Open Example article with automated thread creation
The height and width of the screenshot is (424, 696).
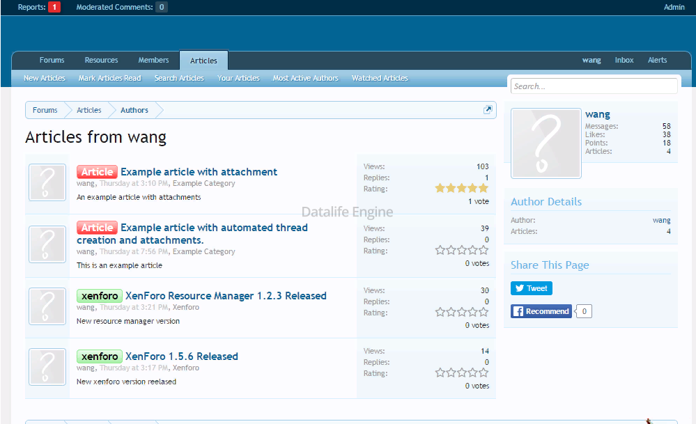point(192,234)
